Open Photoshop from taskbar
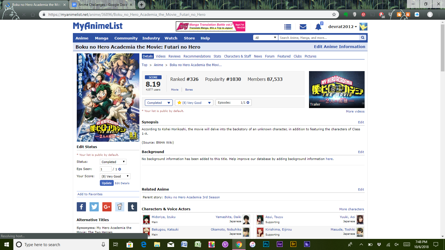 [x=266, y=244]
